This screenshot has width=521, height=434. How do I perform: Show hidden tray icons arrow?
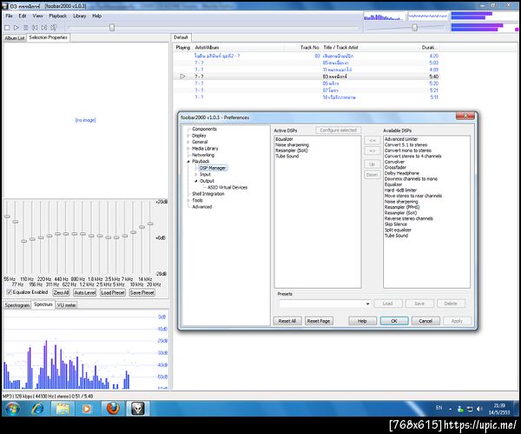[450, 409]
